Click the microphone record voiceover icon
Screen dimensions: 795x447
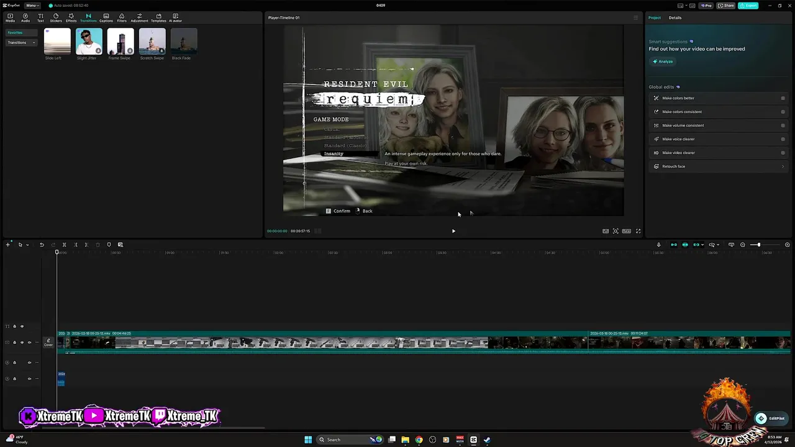[658, 245]
